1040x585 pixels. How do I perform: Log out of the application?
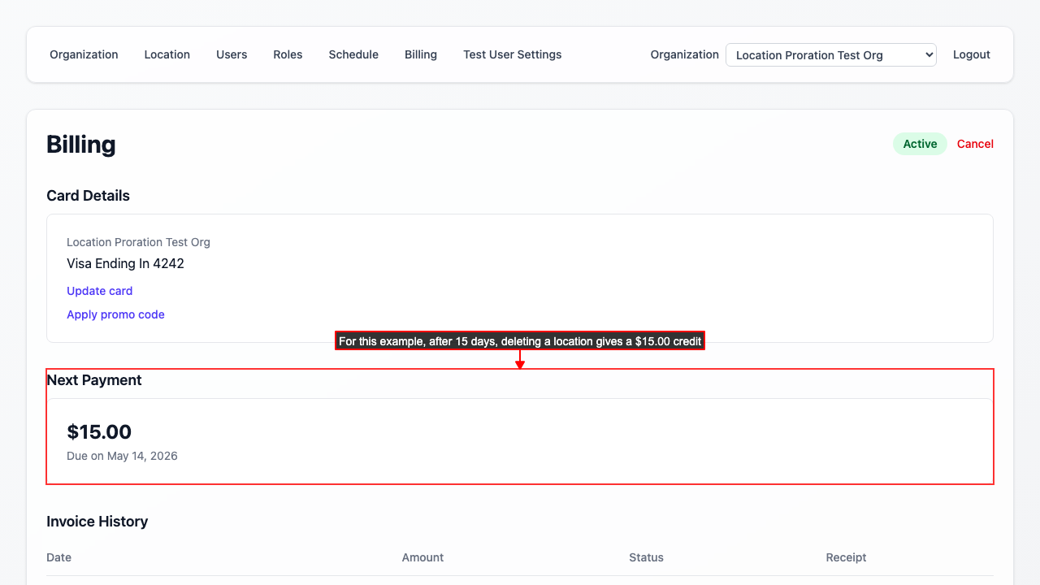pos(972,54)
